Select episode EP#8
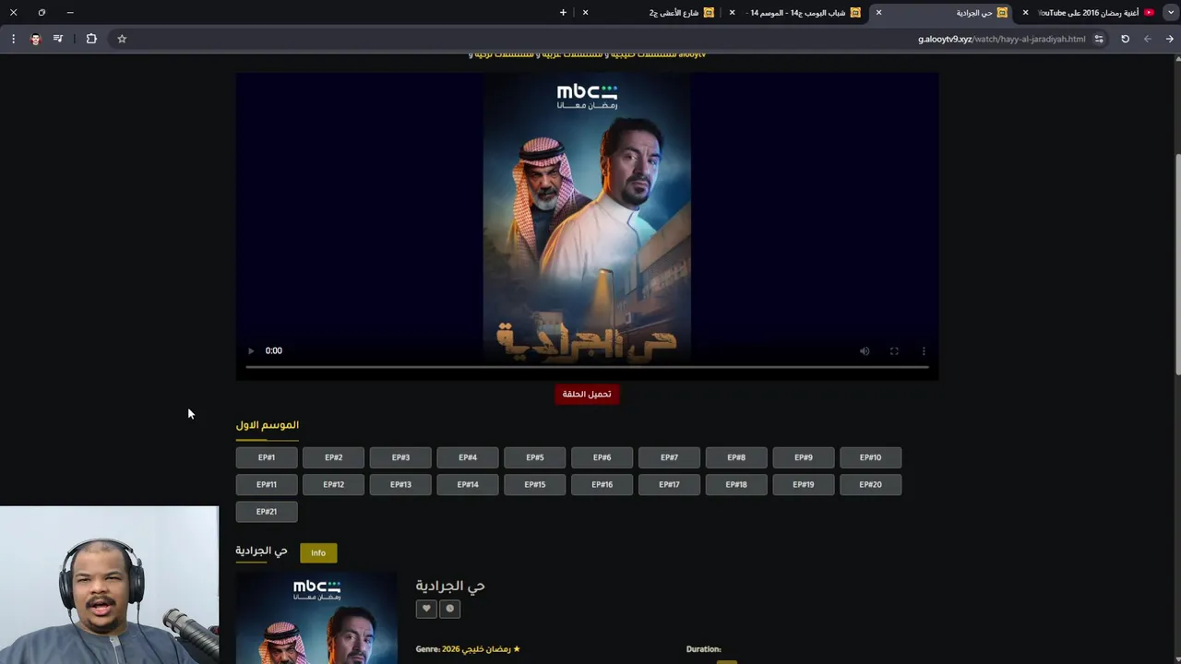This screenshot has height=664, width=1181. (x=736, y=457)
